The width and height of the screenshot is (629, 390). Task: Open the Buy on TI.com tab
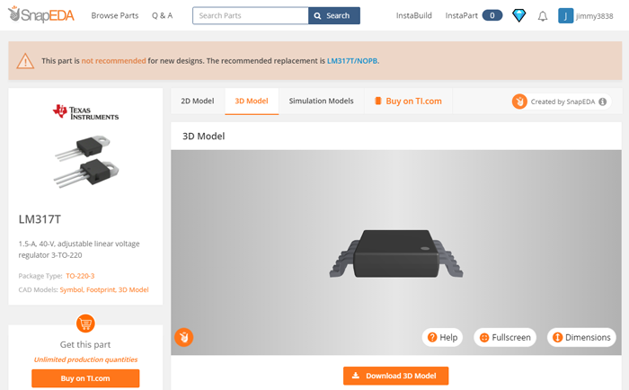tap(408, 102)
